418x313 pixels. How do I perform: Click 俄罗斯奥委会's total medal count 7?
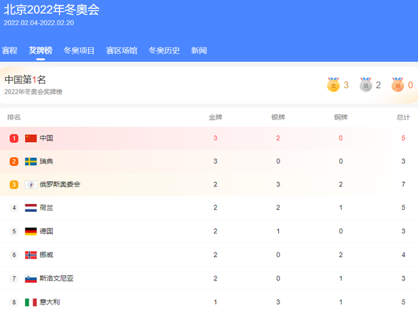[x=404, y=185]
